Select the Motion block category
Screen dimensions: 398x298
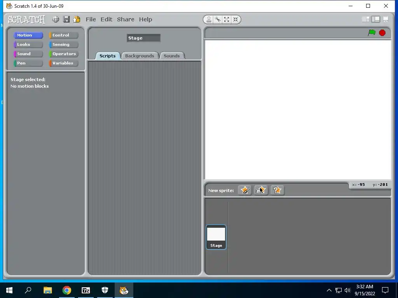(x=28, y=35)
